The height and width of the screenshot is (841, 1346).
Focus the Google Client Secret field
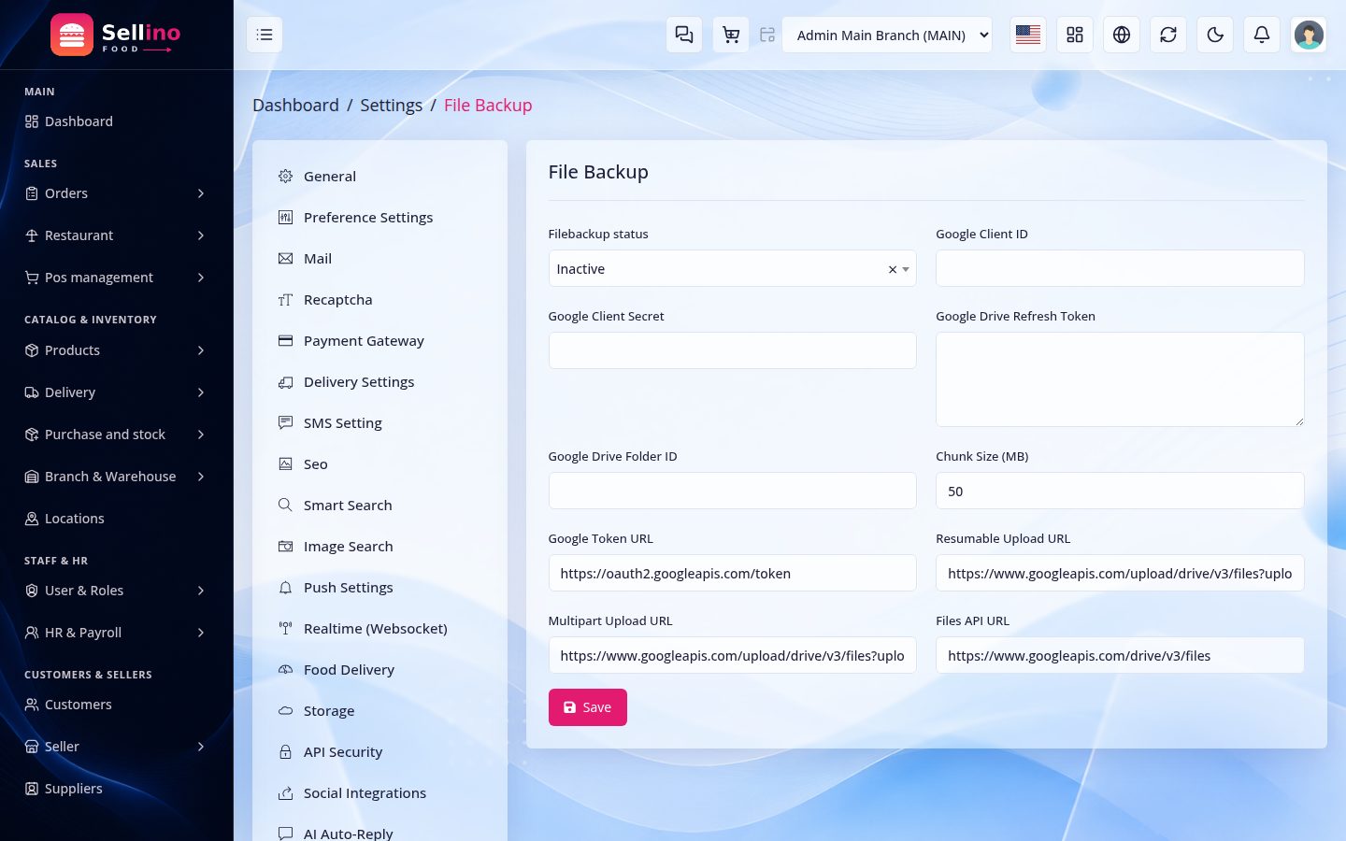coord(732,350)
